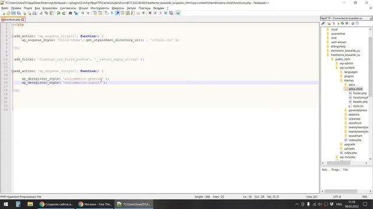Stop macro recording in the toolbar
373x209 pixels.
pos(155,13)
